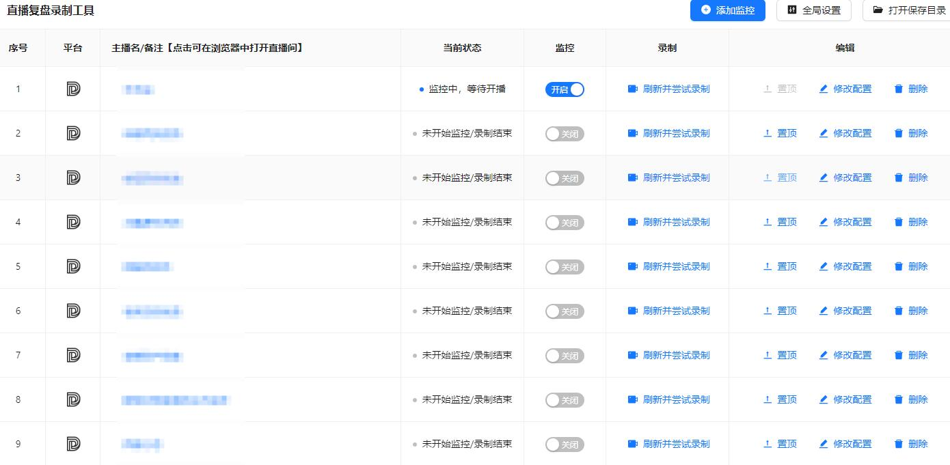The width and height of the screenshot is (950, 465).
Task: Click the trash icon in row 1
Action: tap(899, 89)
